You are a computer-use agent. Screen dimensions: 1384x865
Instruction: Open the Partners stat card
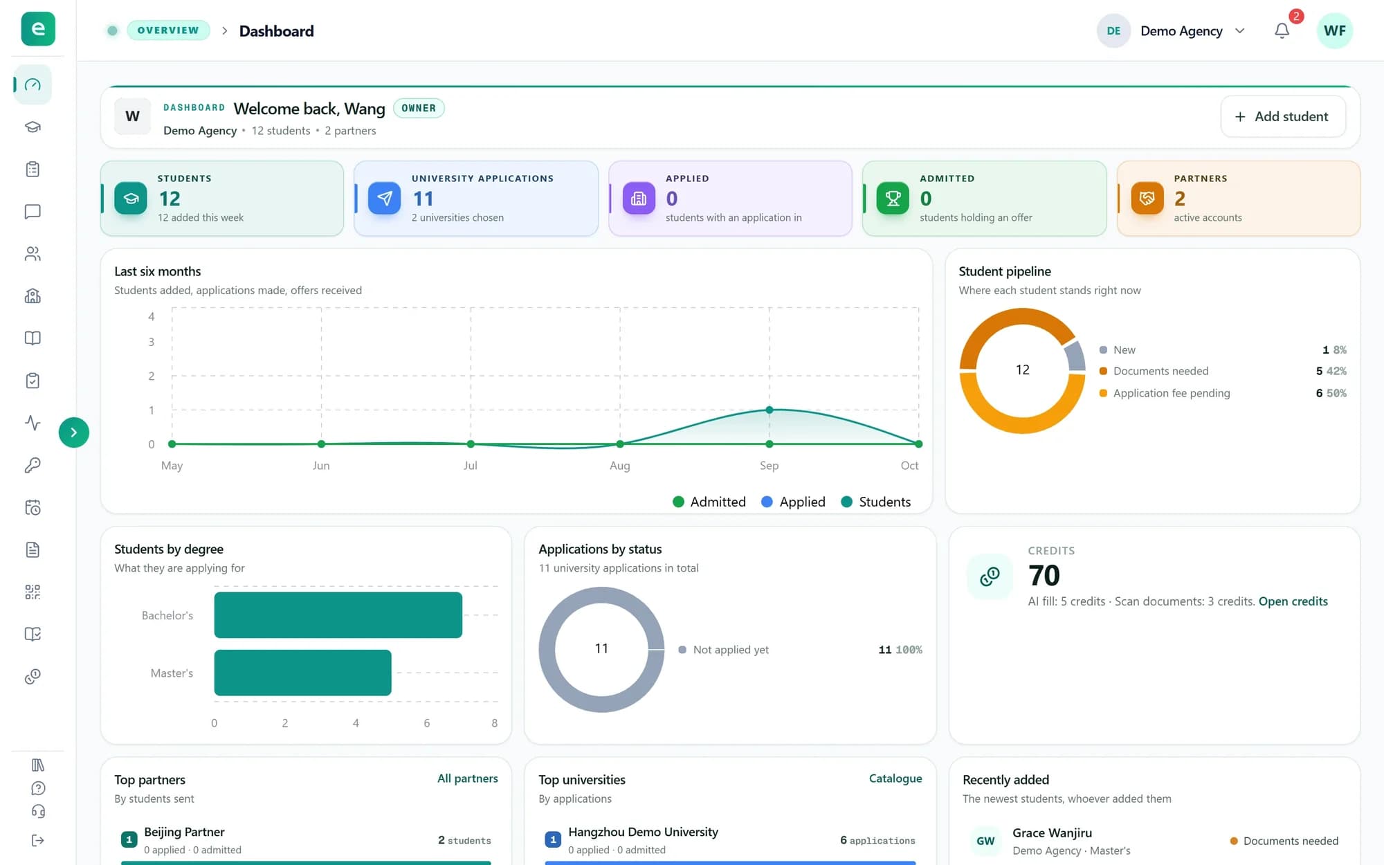click(1239, 199)
